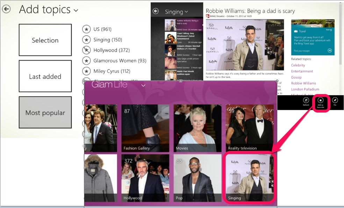Click the Hollywood (372) topic text
The height and width of the screenshot is (208, 344).
(112, 50)
